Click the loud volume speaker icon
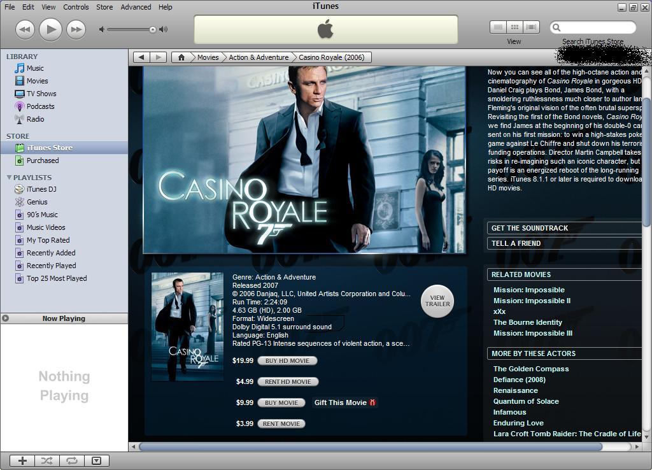The height and width of the screenshot is (470, 652). (x=164, y=29)
